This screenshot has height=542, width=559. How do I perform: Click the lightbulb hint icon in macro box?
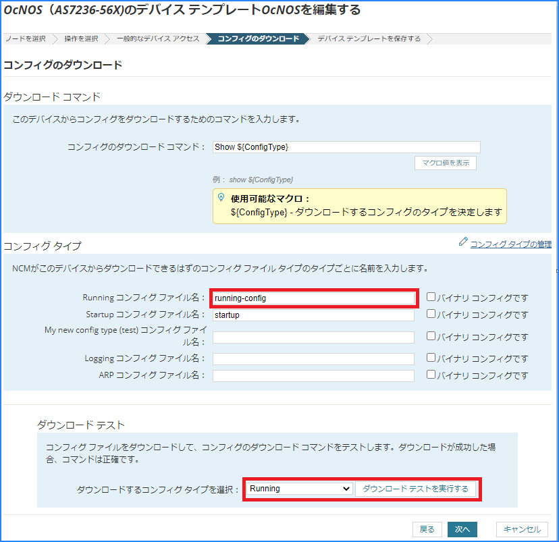(221, 197)
